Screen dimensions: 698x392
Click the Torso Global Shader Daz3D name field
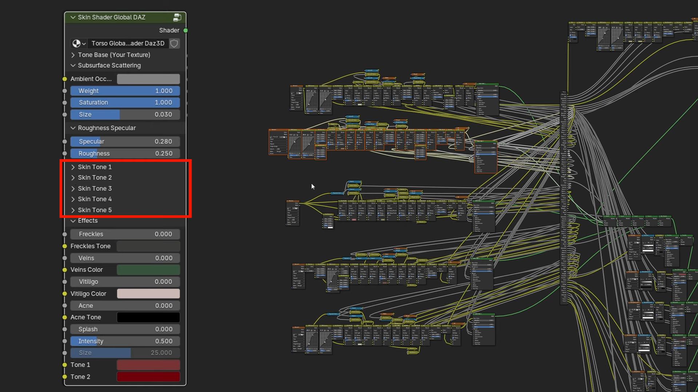point(128,43)
